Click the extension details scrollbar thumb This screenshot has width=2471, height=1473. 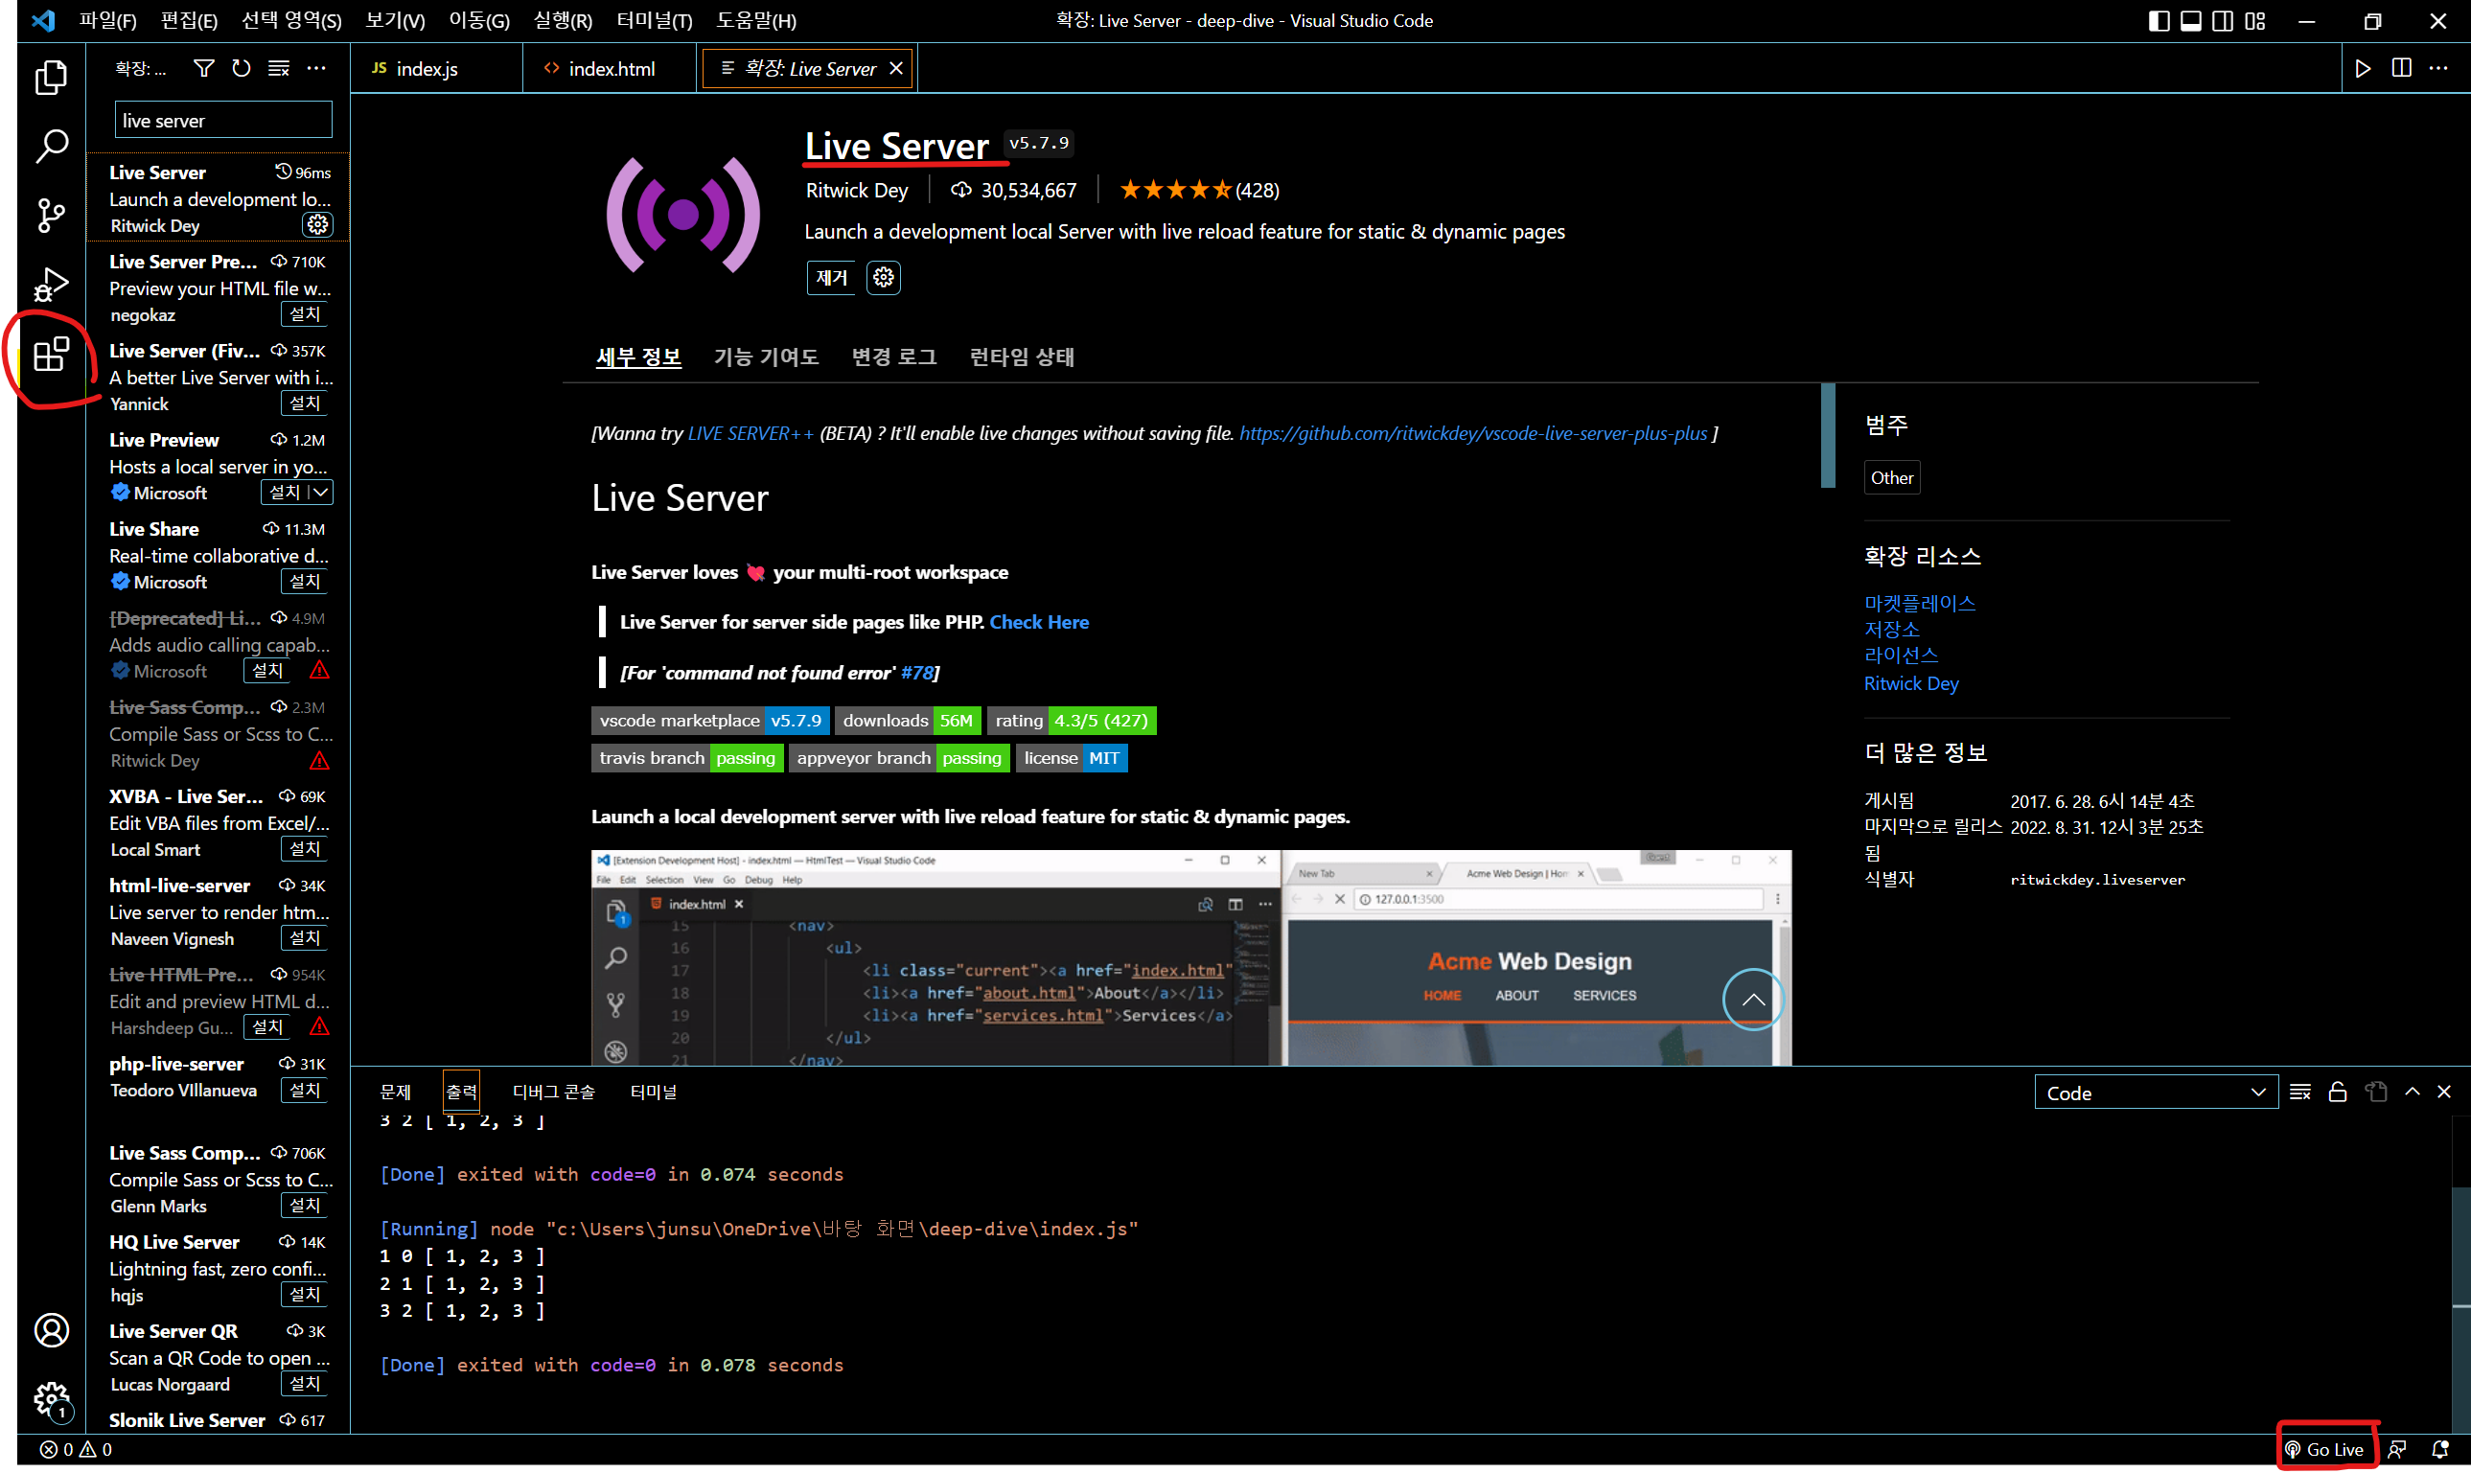point(1828,435)
